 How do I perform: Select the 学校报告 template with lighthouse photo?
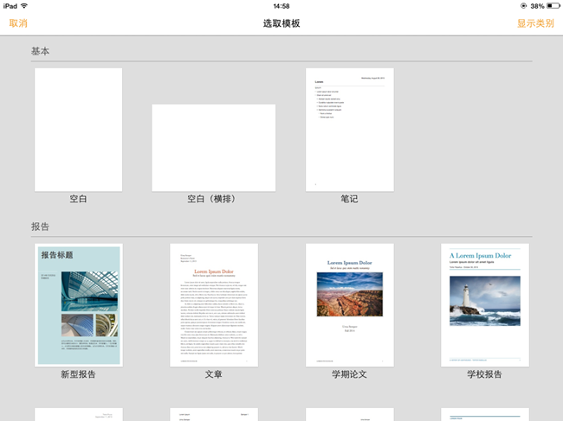pyautogui.click(x=484, y=305)
